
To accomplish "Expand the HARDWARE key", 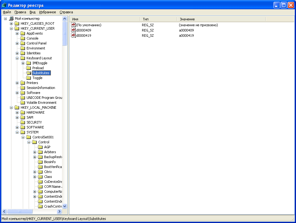I will [x=17, y=112].
